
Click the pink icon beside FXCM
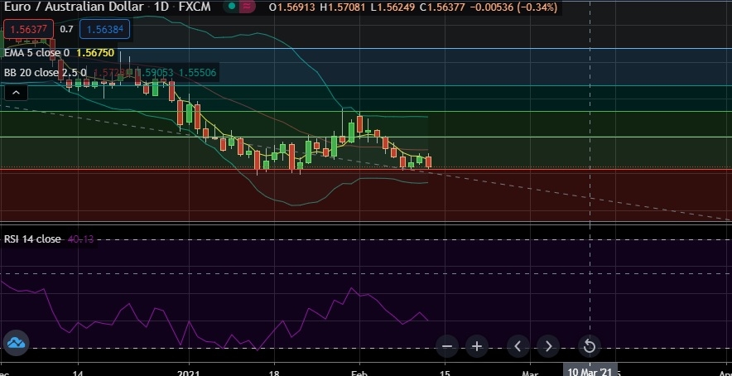click(246, 7)
